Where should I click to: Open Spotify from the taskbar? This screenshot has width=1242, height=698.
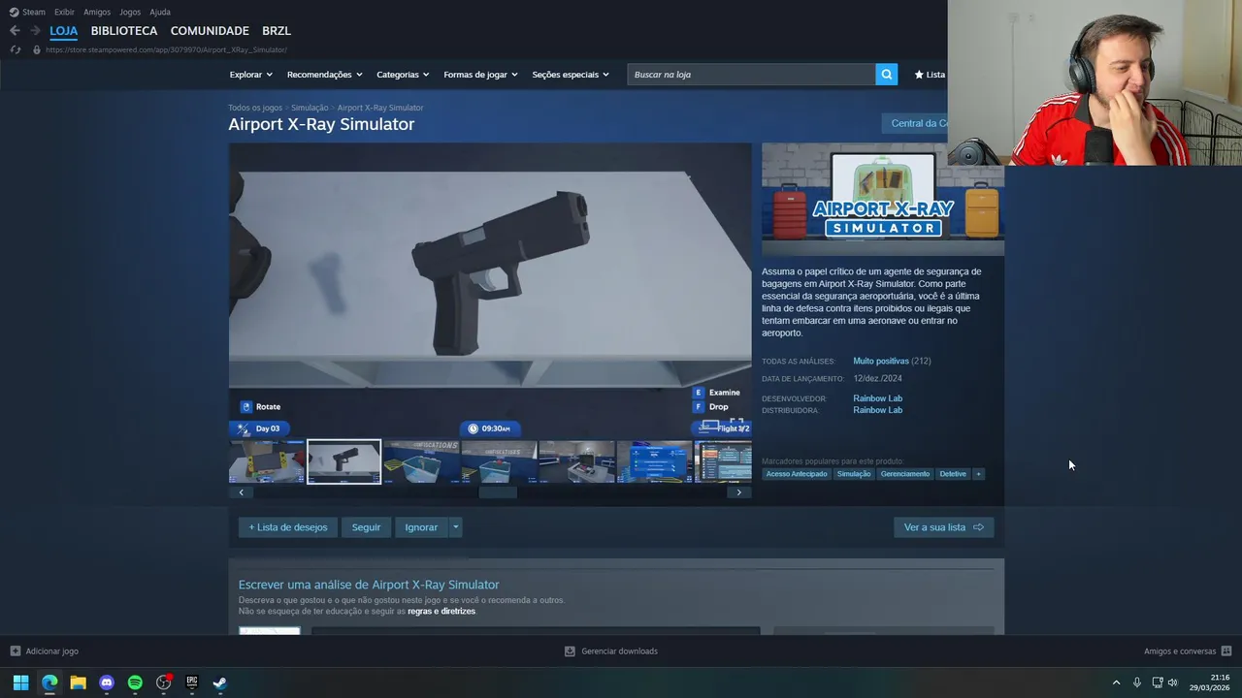135,682
